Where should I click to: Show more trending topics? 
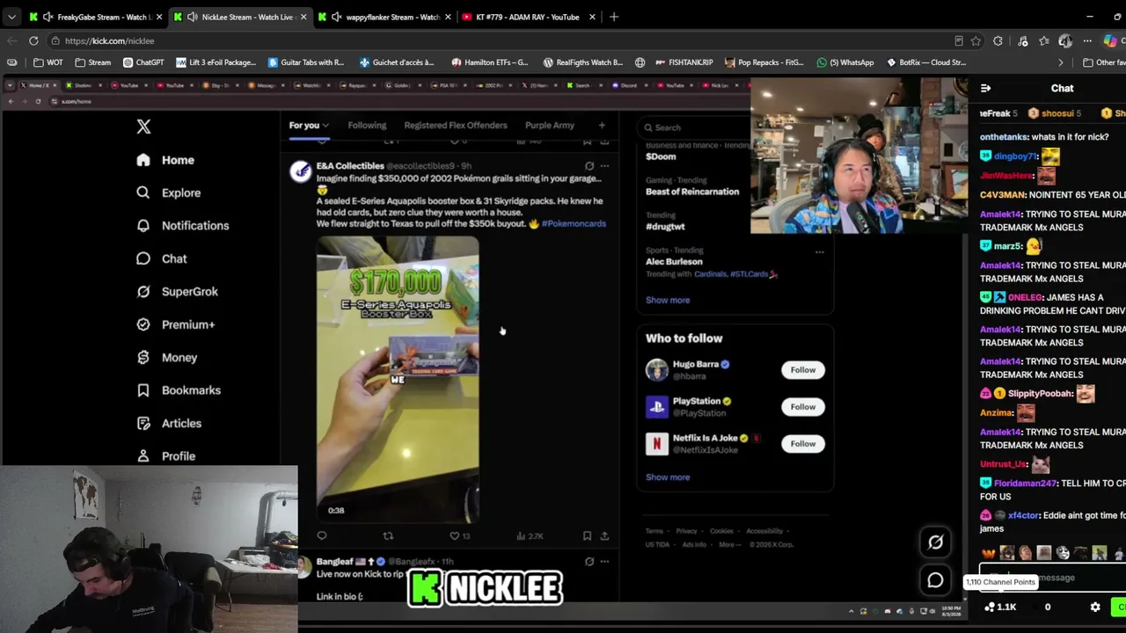point(668,301)
